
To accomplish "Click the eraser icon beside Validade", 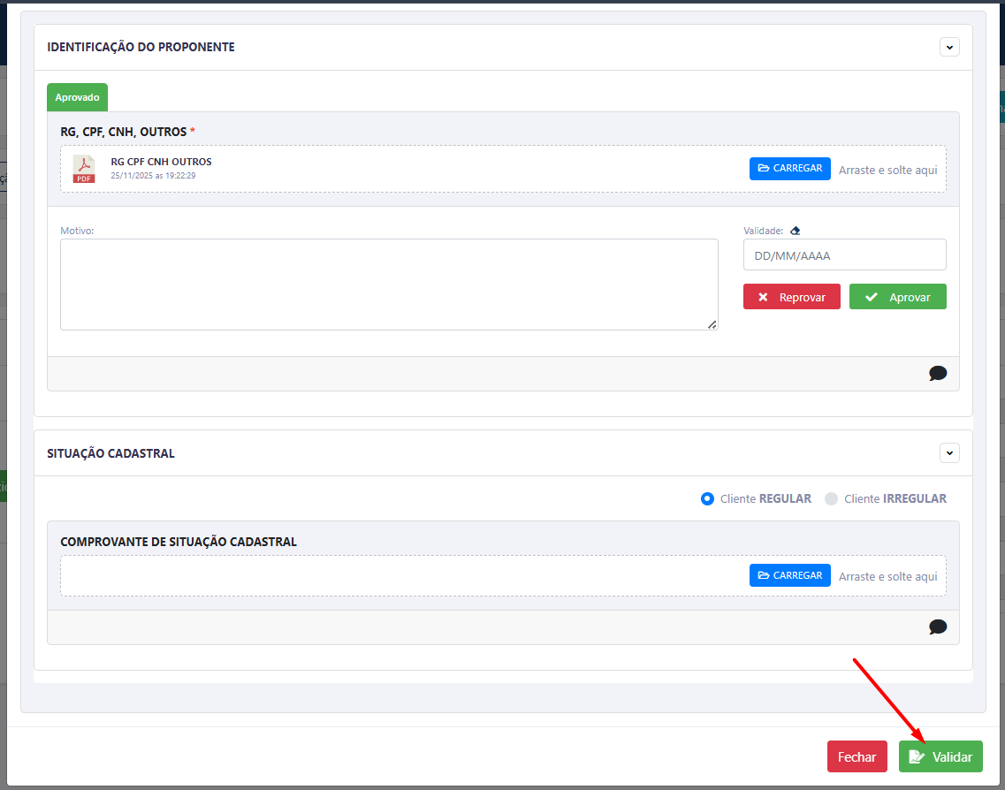I will 795,231.
